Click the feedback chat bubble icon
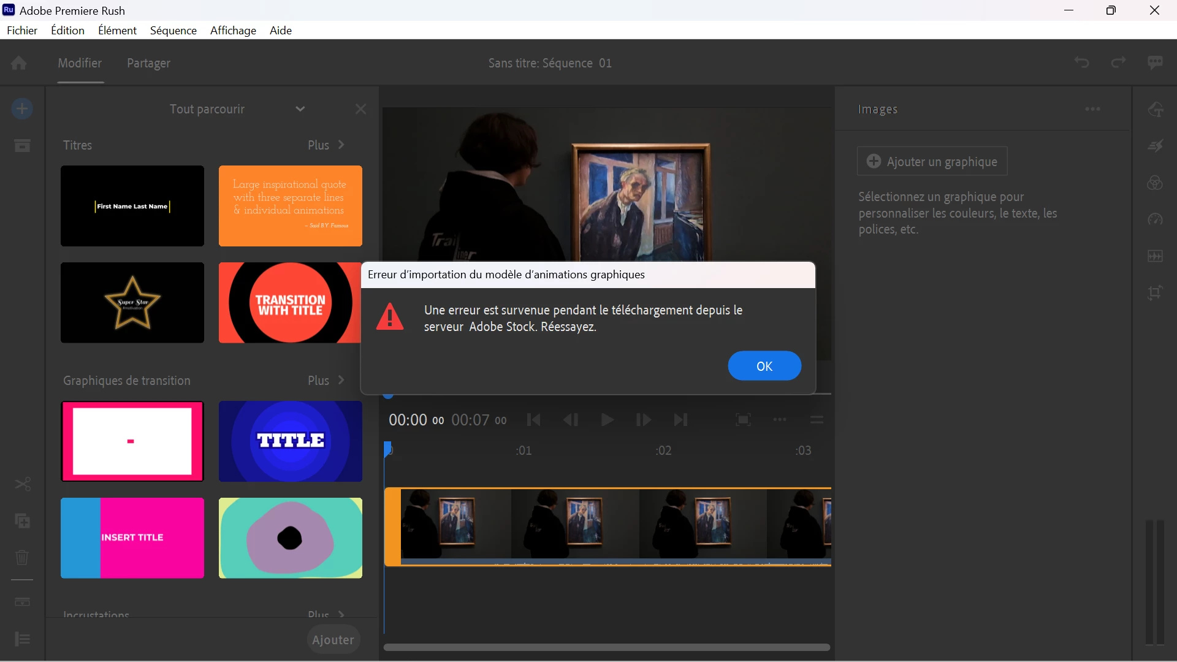1177x662 pixels. coord(1155,63)
